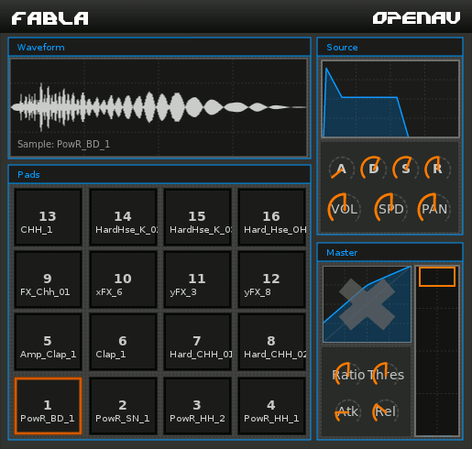Click the Source ADSR envelope graph
The height and width of the screenshot is (449, 472).
[x=390, y=99]
